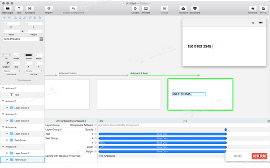Click the Media well
Screen dimensions: 270x168
coord(16,55)
